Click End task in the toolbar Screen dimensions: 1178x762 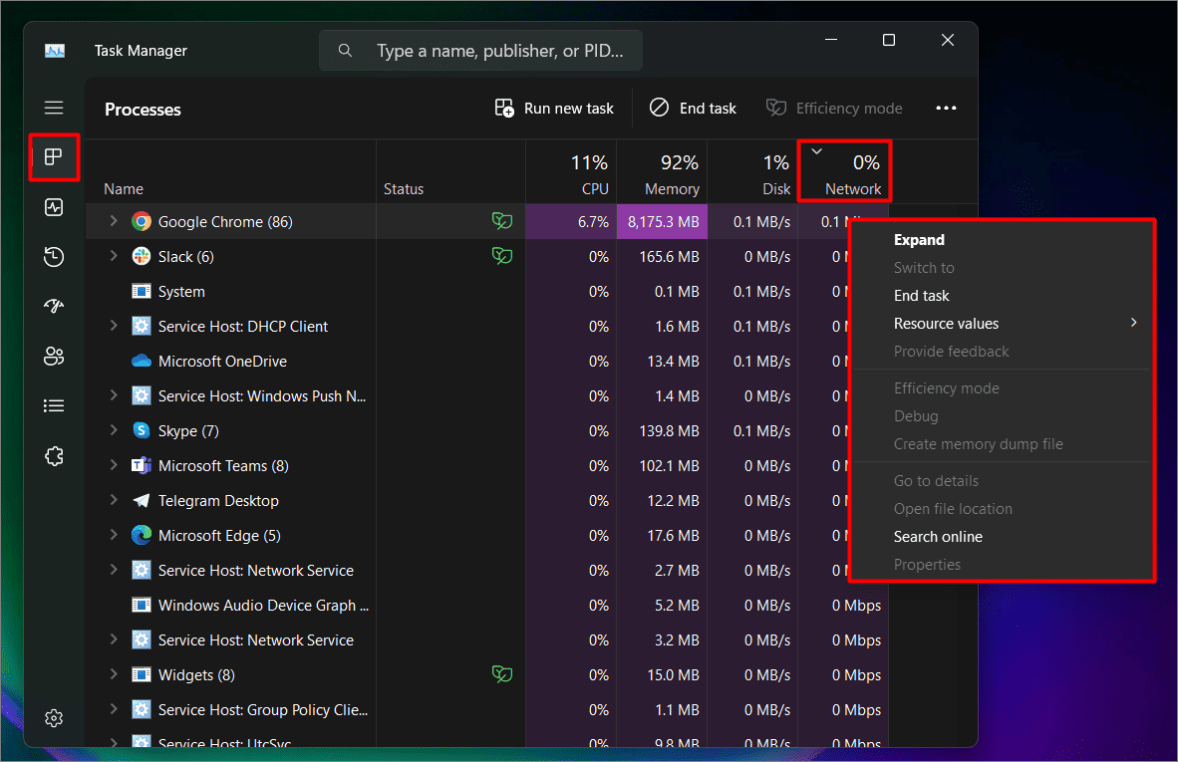693,109
